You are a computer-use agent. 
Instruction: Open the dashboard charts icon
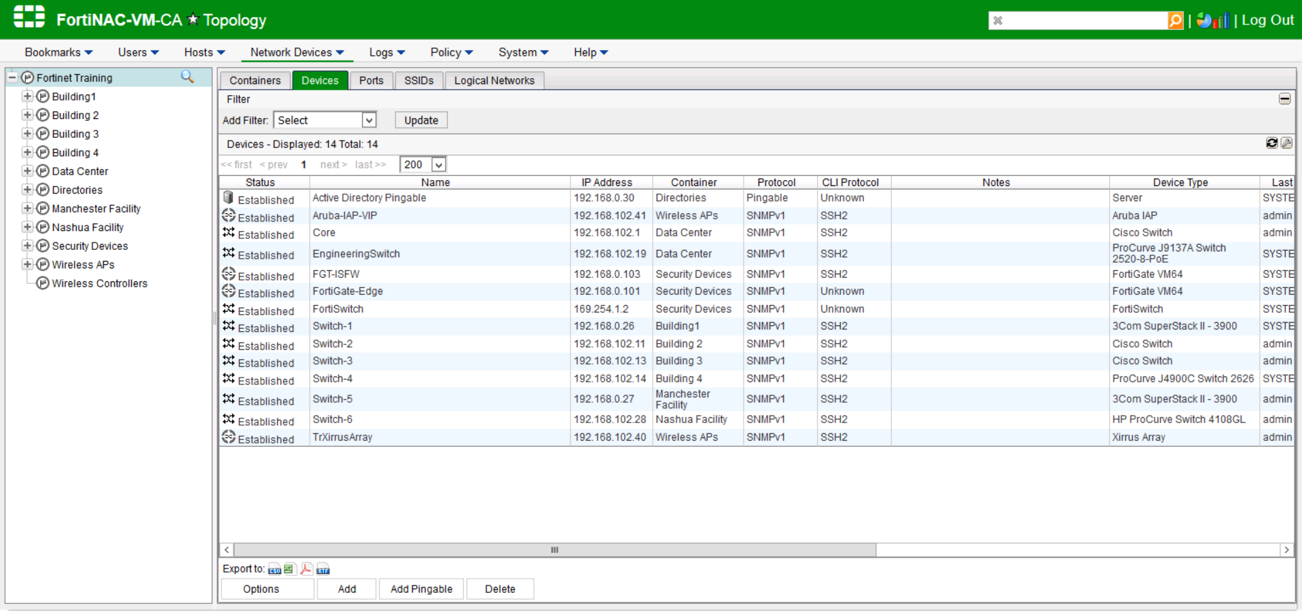click(x=1213, y=20)
